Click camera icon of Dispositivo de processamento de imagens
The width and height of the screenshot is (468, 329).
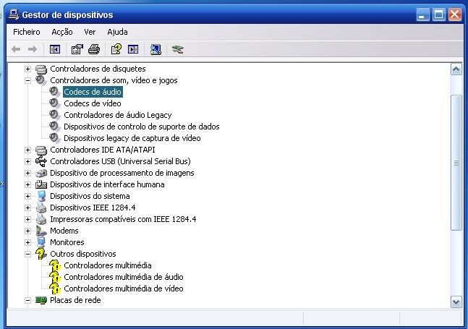click(x=41, y=173)
